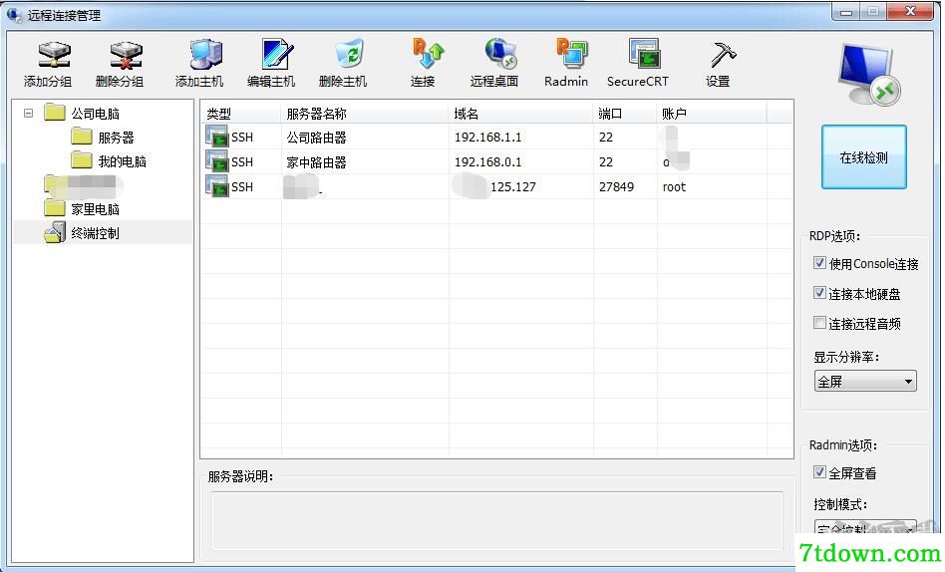945x572 pixels.
Task: Click the 服务器 folder icon
Action: click(x=82, y=137)
